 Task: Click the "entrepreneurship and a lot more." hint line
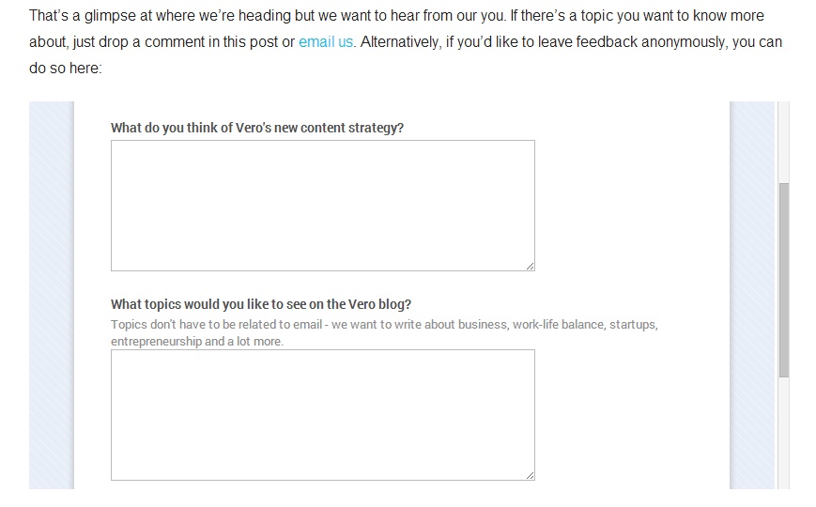197,342
